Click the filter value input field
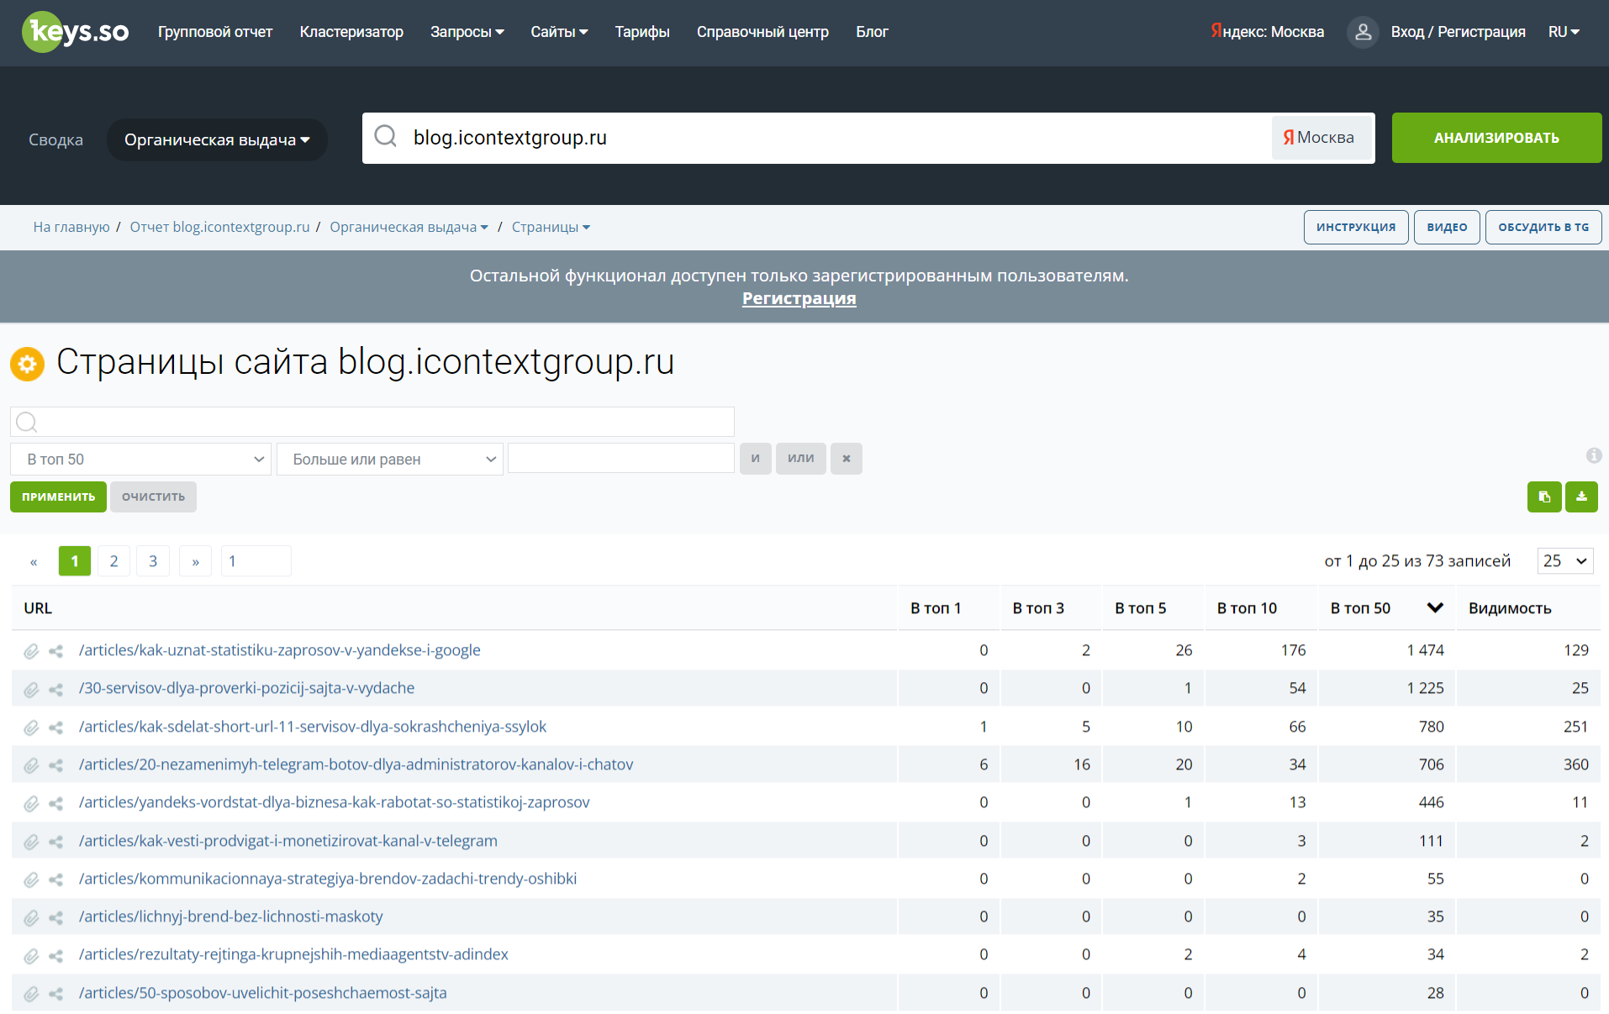The image size is (1609, 1014). pyautogui.click(x=621, y=459)
